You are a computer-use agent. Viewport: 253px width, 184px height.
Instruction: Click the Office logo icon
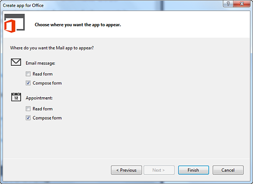(14, 25)
